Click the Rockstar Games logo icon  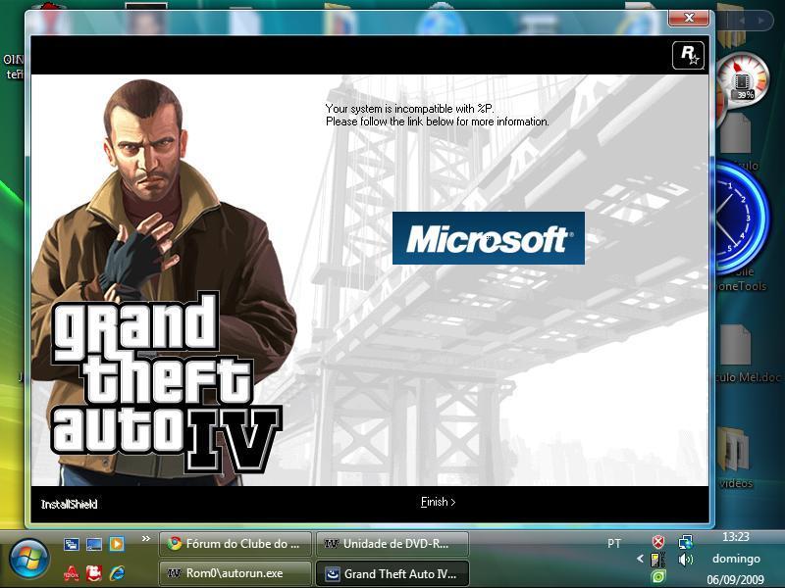687,55
